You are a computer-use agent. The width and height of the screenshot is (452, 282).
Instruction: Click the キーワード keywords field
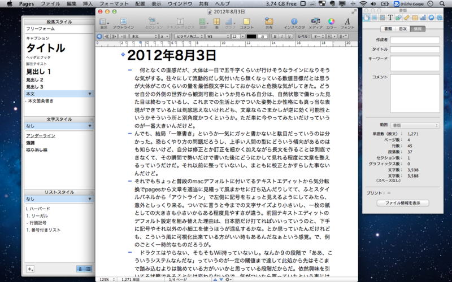(415, 63)
